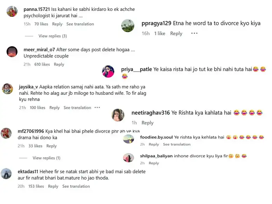Open more options on jaysika_v's comment

point(97,108)
